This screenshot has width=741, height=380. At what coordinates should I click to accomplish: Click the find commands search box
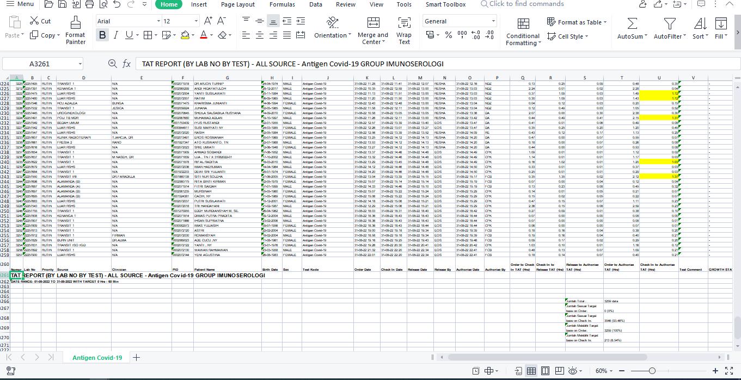pyautogui.click(x=522, y=4)
